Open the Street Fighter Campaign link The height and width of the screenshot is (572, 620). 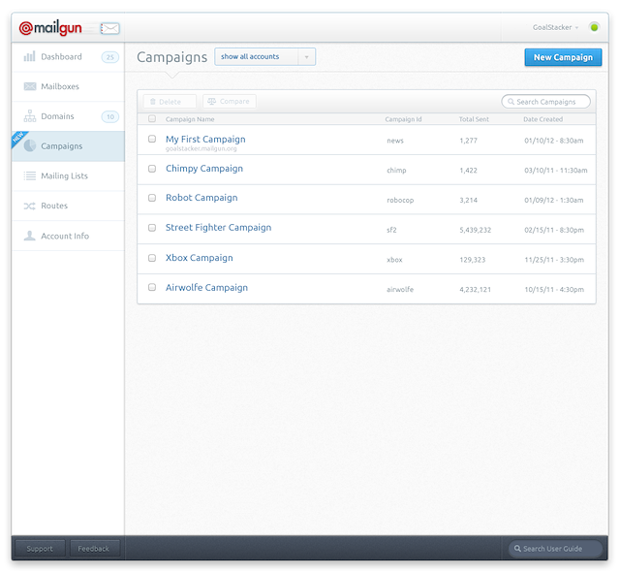[218, 228]
